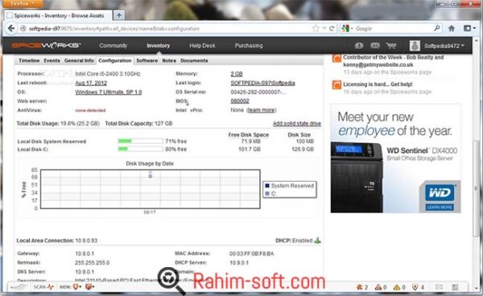Click the C: legend color swatch
The height and width of the screenshot is (296, 483).
[x=267, y=194]
